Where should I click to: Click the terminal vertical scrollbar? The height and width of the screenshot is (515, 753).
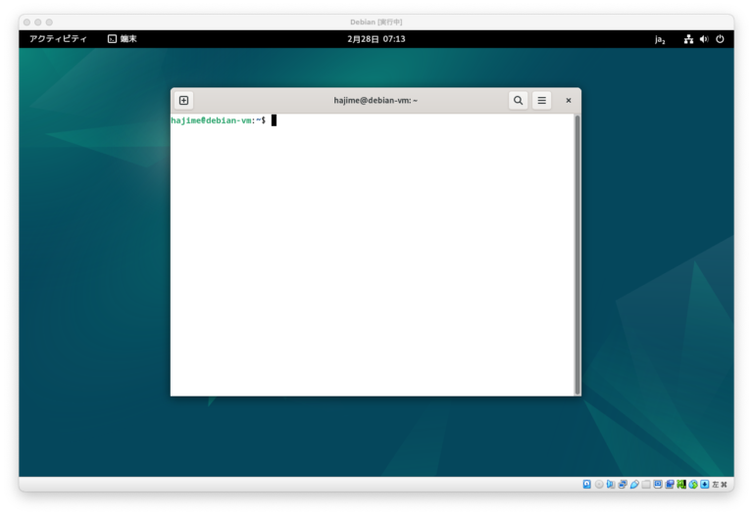[577, 255]
